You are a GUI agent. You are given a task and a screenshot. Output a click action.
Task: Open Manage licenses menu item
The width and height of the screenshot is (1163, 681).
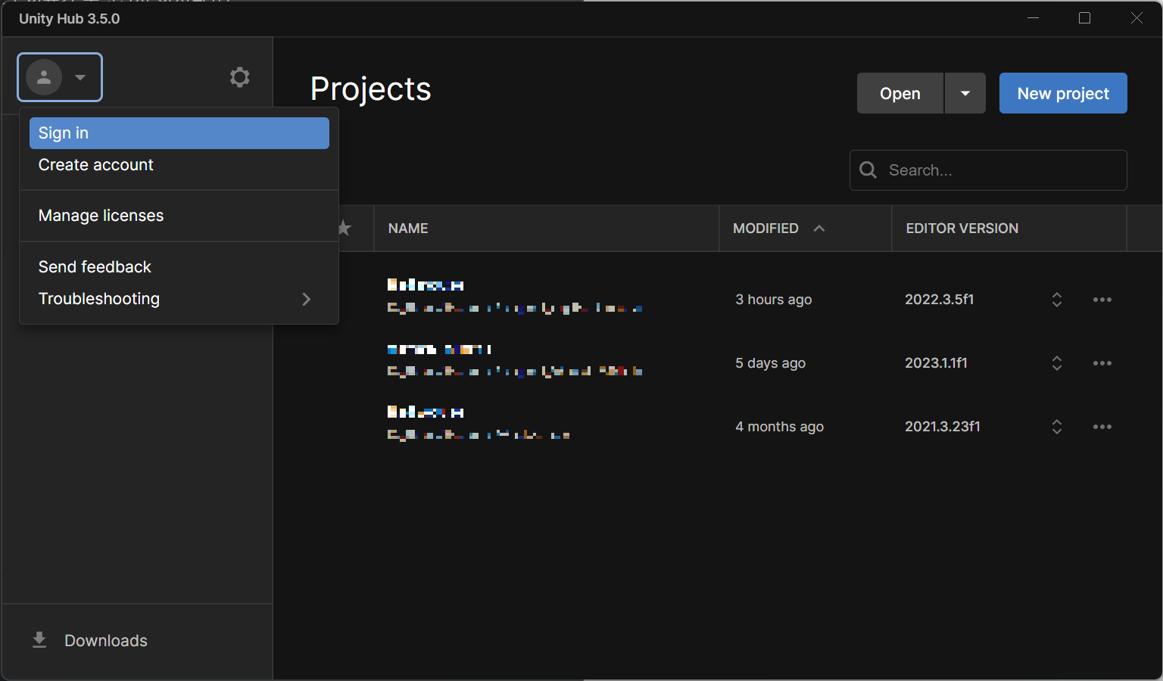pos(179,216)
